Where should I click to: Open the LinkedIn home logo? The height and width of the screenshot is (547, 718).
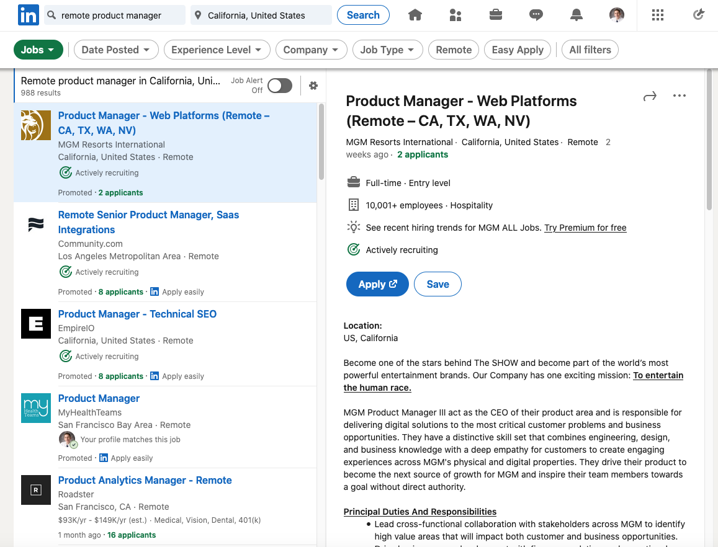29,15
